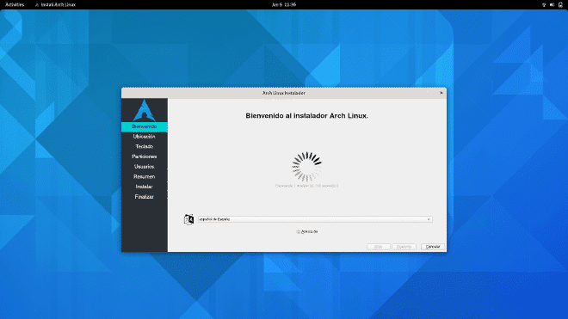Close the Arch Linux installer window

point(441,93)
